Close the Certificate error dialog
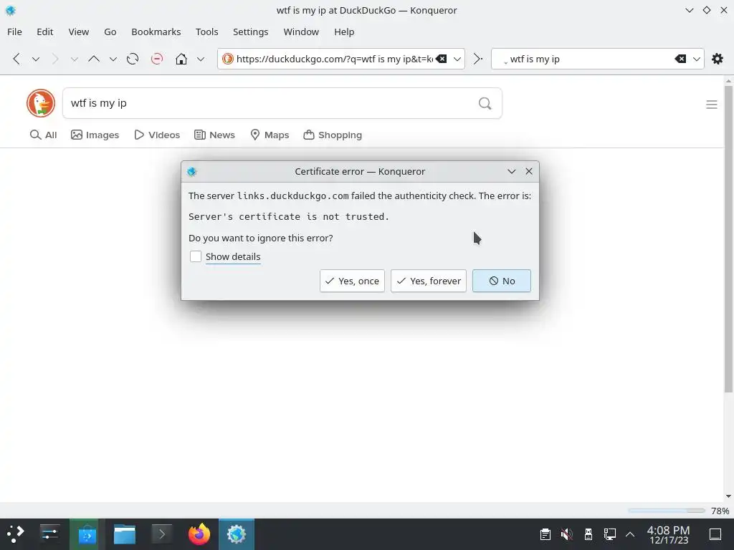Screen dimensions: 734x550 [x=529, y=172]
